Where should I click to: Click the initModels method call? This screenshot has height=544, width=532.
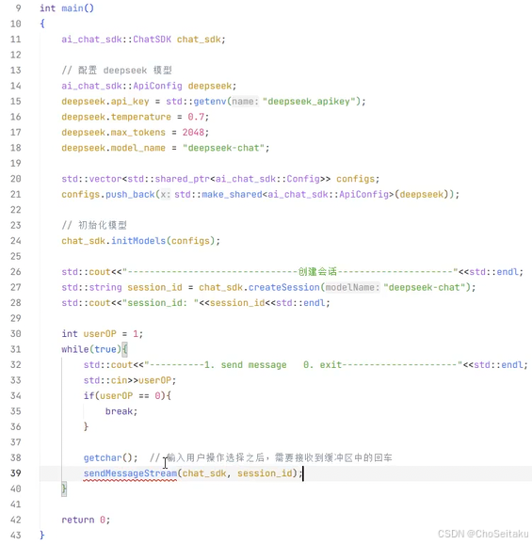click(138, 241)
